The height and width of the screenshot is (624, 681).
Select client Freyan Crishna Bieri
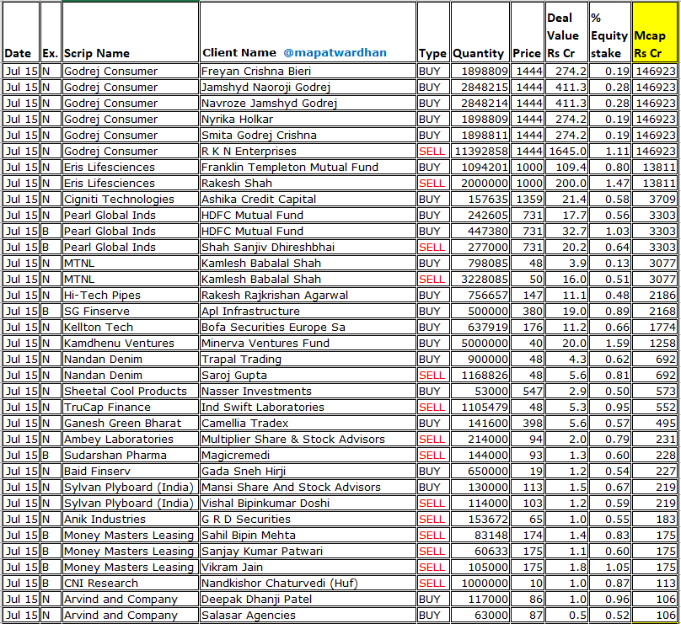point(308,72)
